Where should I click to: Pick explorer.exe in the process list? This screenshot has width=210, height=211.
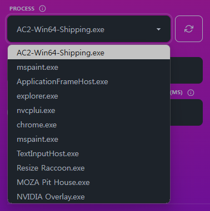(x=89, y=96)
